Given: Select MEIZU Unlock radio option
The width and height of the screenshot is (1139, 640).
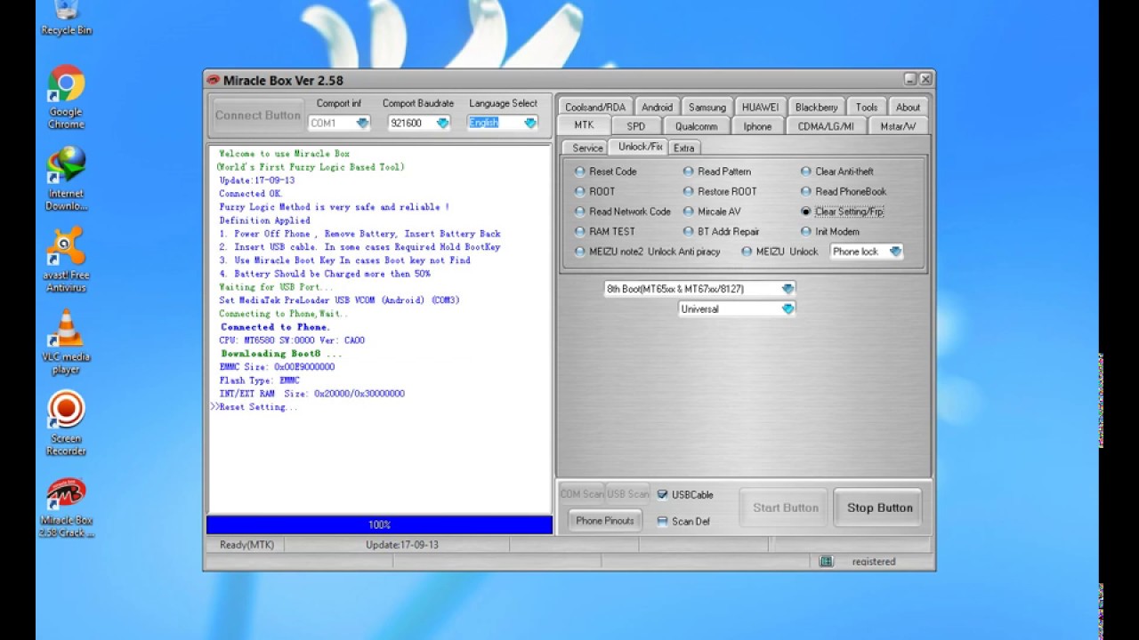Looking at the screenshot, I should (780, 252).
